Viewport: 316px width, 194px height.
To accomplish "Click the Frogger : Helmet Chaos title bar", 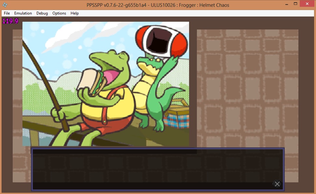I will tap(158, 5).
